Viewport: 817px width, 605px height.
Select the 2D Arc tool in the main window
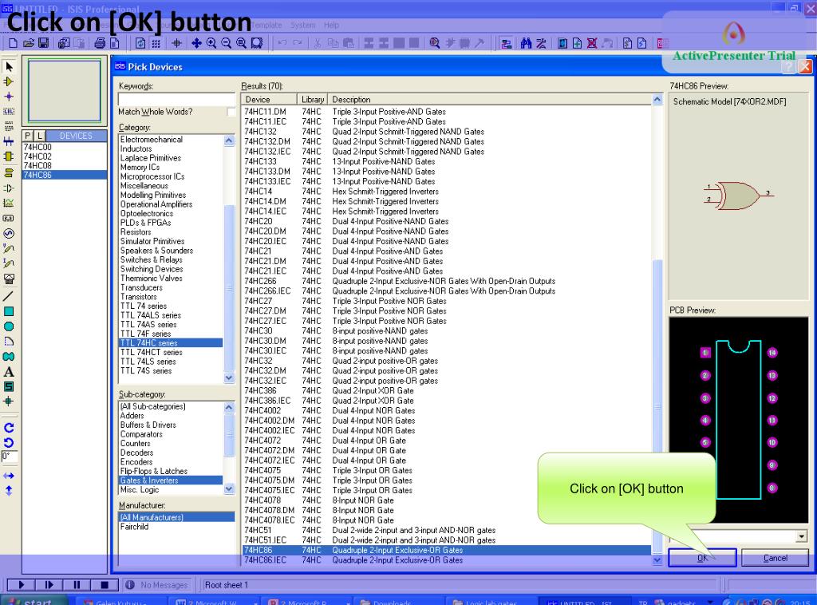pyautogui.click(x=9, y=342)
